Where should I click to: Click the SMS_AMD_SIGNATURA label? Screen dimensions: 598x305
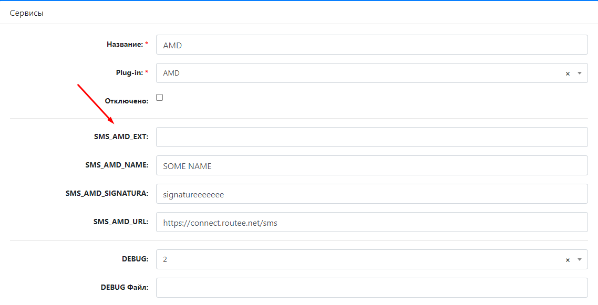(x=107, y=193)
